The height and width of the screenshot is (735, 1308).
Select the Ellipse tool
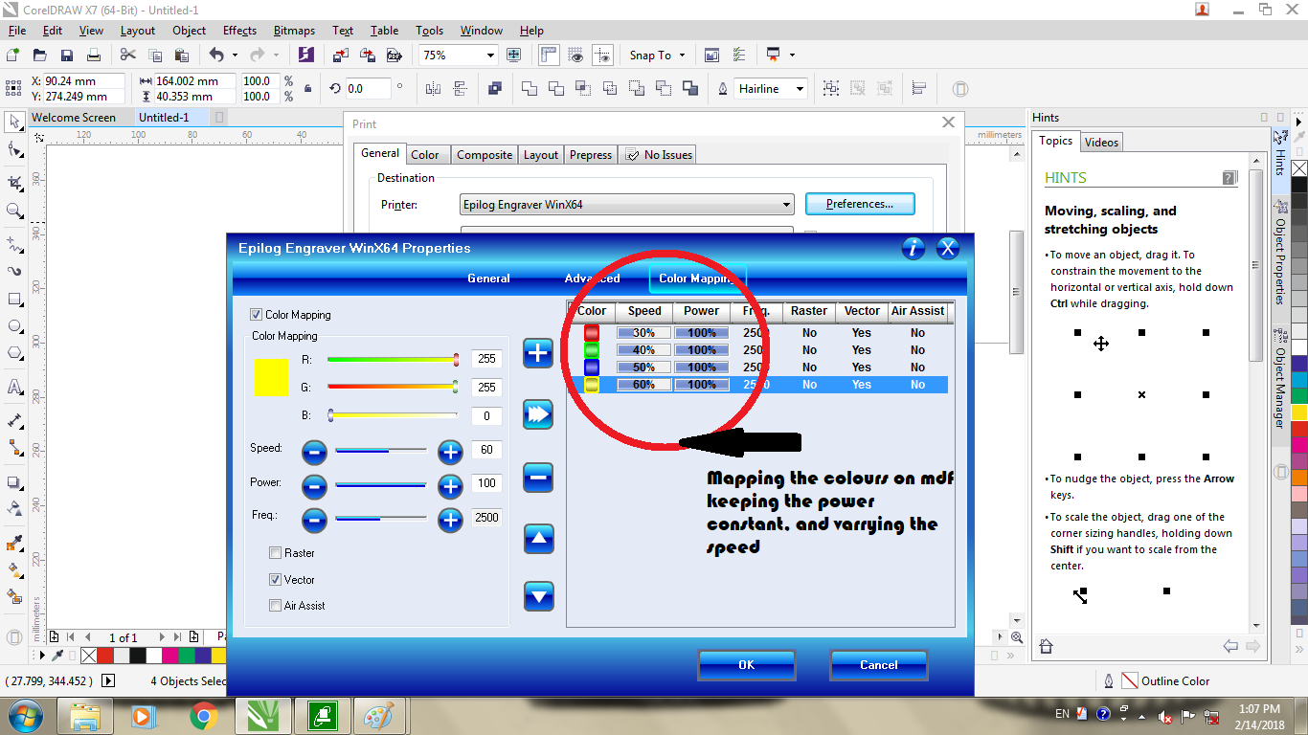click(14, 326)
